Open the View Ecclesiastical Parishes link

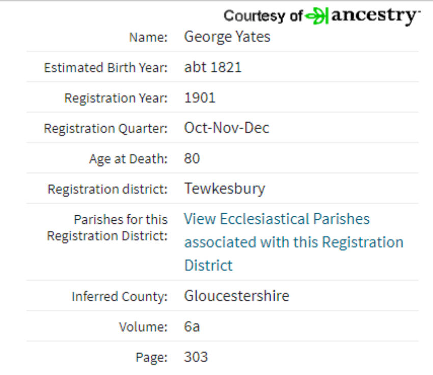point(294,242)
